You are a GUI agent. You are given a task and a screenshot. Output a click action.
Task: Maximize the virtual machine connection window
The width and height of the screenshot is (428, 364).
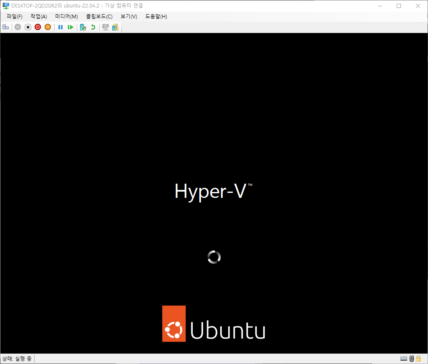tap(399, 6)
